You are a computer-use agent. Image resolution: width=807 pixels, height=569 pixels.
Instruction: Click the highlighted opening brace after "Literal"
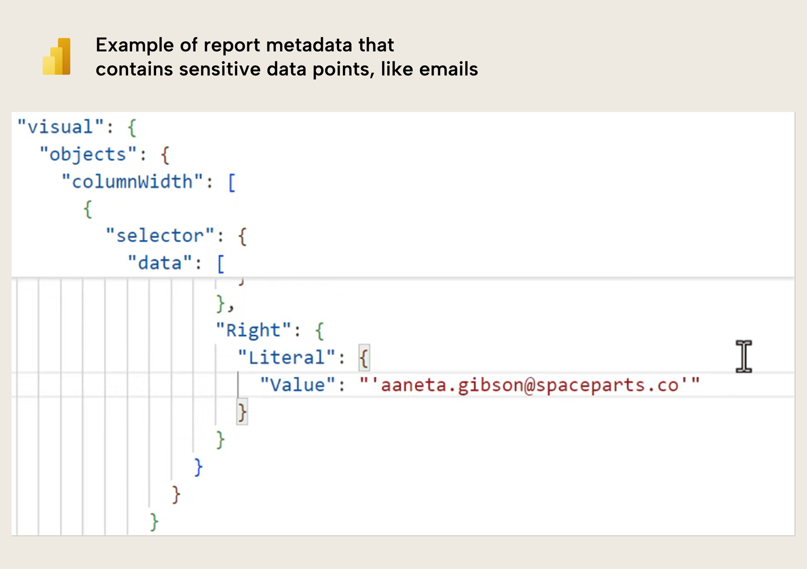pos(364,358)
